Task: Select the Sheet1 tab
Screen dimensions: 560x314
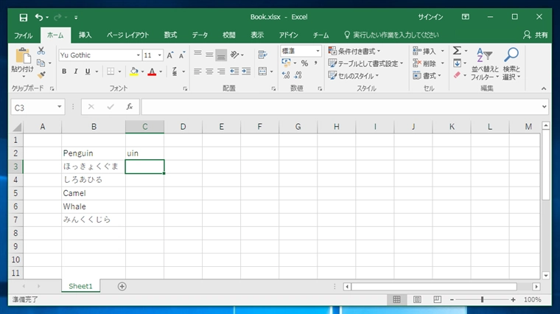Action: pos(80,286)
